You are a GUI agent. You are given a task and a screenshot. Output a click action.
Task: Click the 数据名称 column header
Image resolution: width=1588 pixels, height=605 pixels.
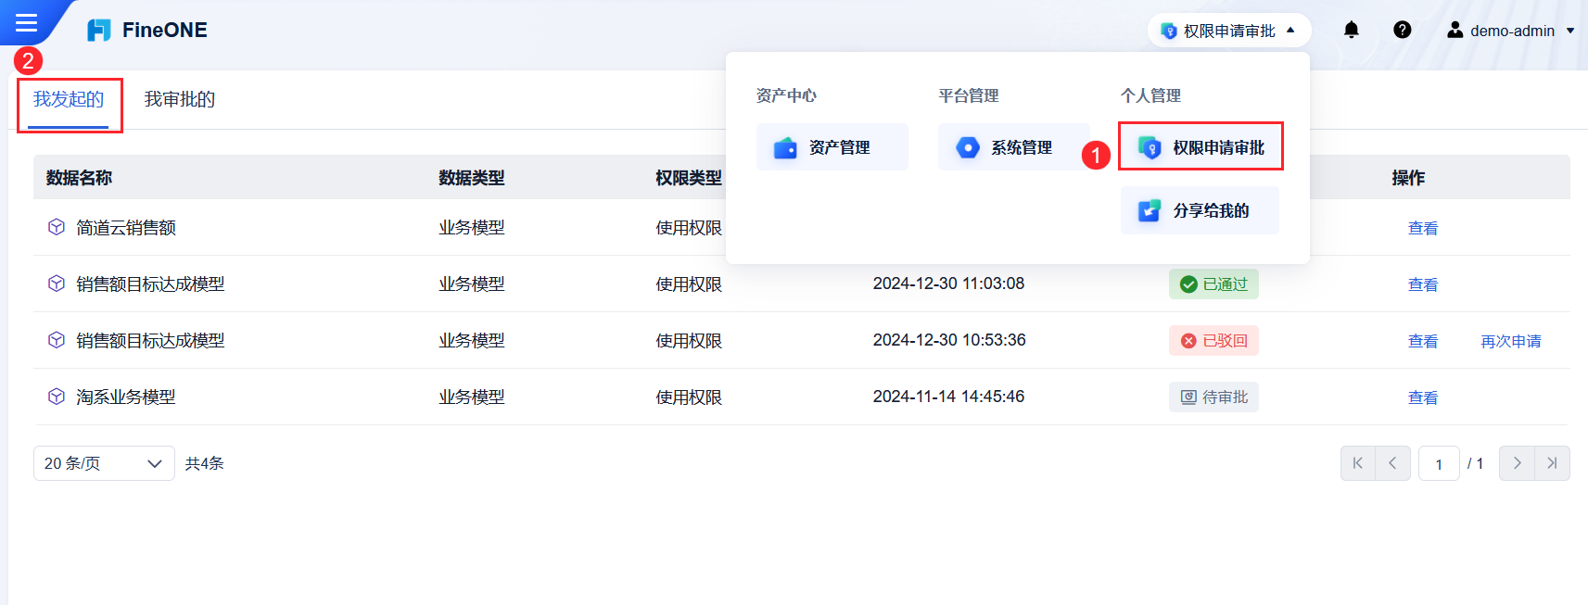pos(79,177)
